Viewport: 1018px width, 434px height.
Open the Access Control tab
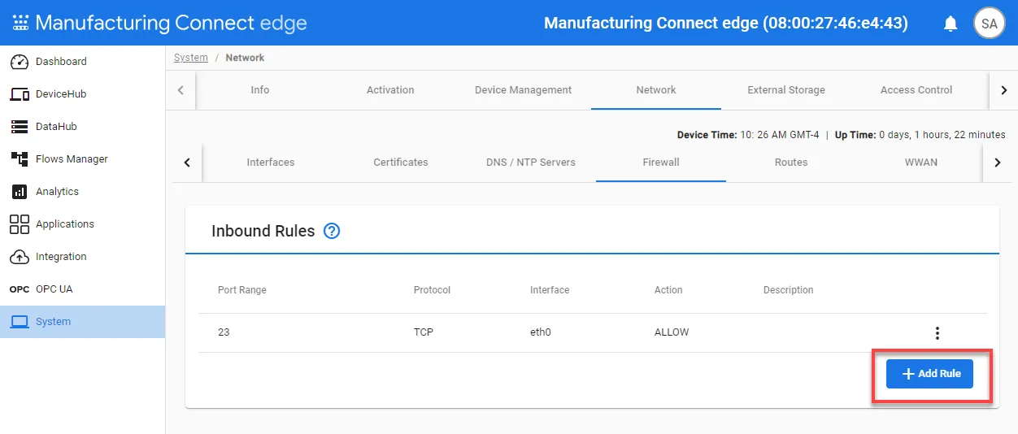click(916, 90)
